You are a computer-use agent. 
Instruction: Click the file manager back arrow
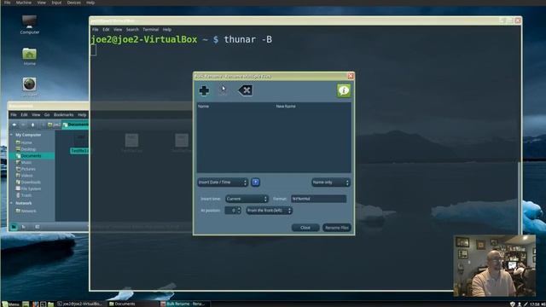[15, 125]
